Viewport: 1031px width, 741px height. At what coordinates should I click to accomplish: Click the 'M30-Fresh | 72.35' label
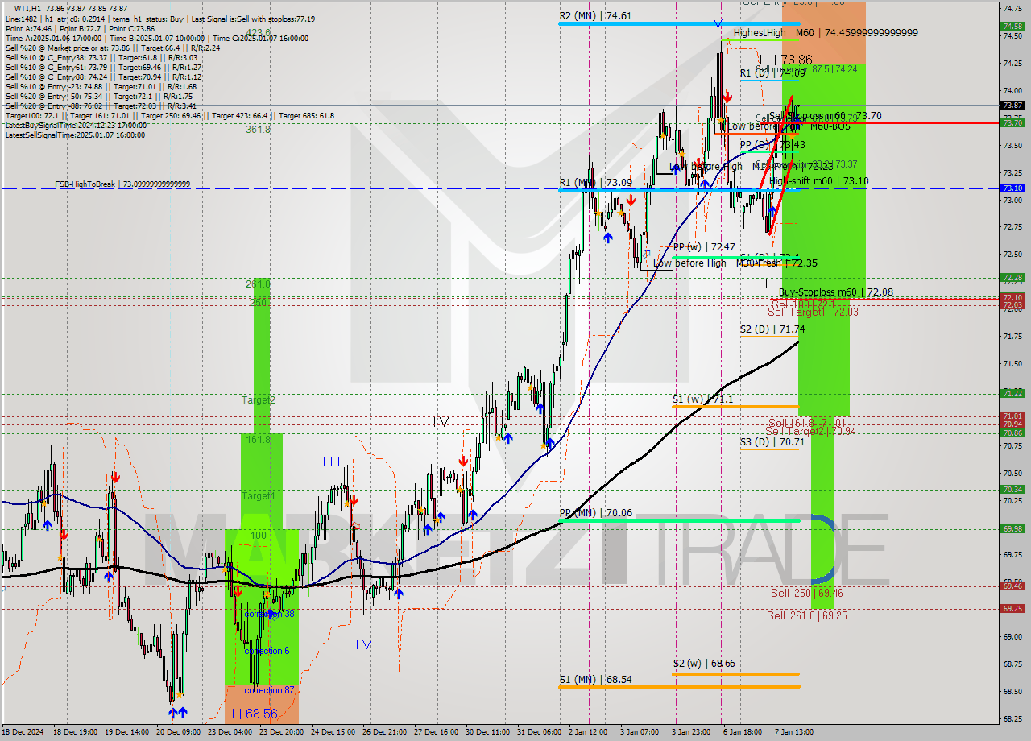tap(777, 263)
